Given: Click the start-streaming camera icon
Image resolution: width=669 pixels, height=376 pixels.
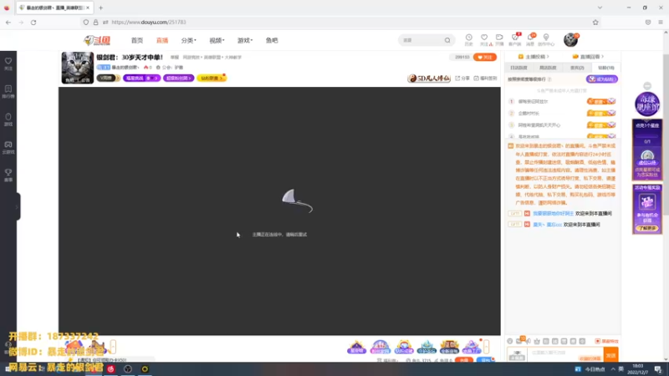Looking at the screenshot, I should click(x=499, y=39).
